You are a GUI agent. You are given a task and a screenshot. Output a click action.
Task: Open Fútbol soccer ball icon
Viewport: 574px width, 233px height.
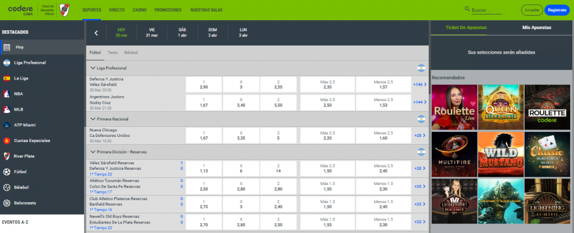point(7,172)
